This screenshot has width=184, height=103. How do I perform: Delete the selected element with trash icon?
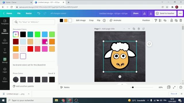(181, 20)
